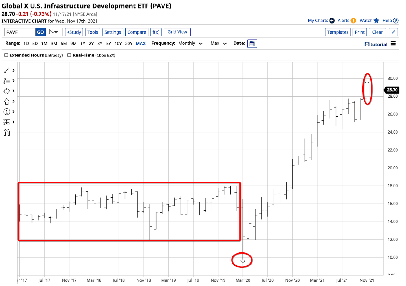Select the 5Y range
The height and width of the screenshot is (286, 406).
109,44
